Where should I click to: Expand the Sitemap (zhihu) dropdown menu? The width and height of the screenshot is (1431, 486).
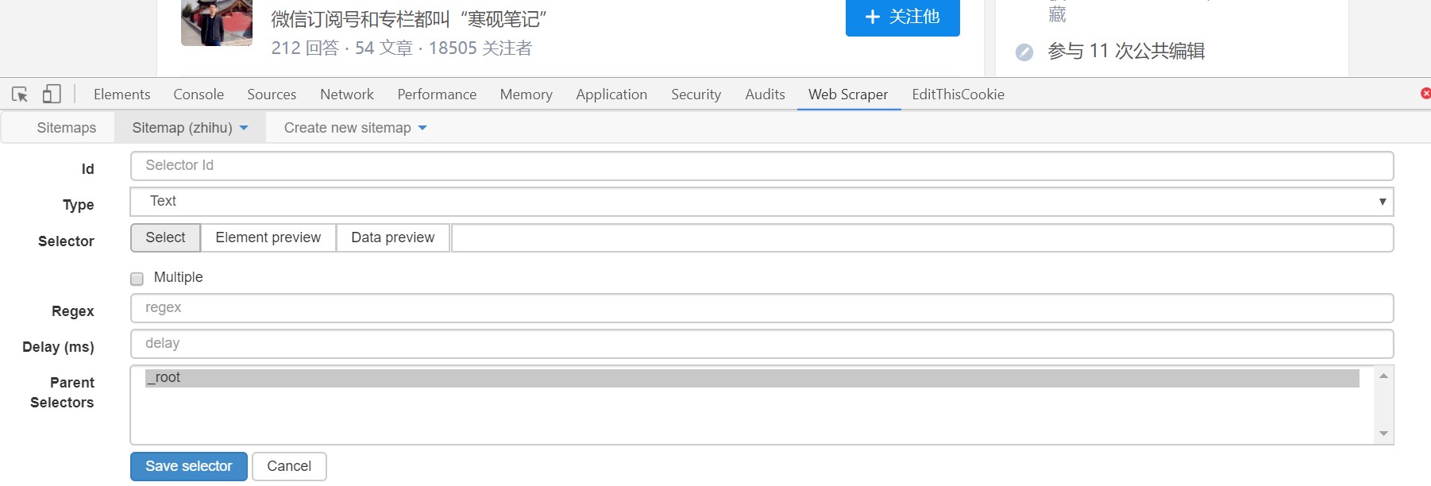(190, 128)
